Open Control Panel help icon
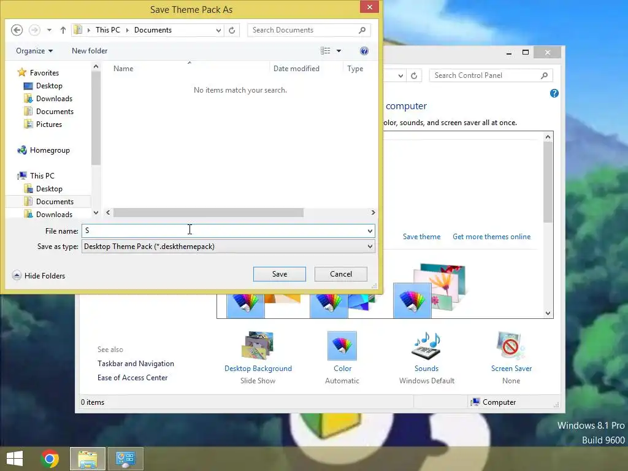This screenshot has width=628, height=471. (554, 93)
